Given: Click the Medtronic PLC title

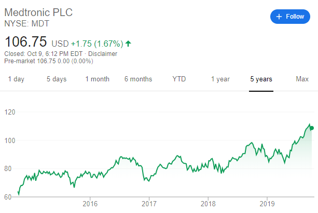Looking at the screenshot, I should tap(38, 12).
